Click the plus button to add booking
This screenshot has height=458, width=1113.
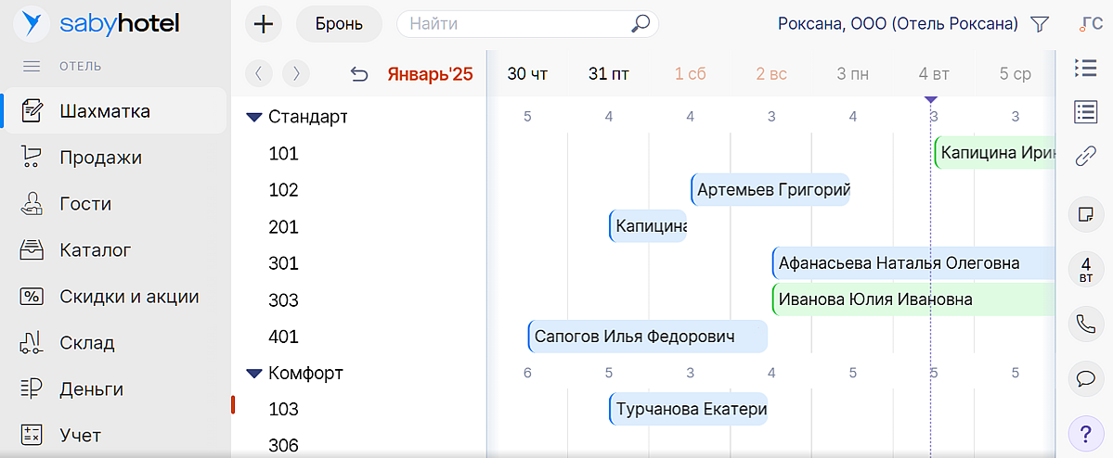tap(264, 24)
